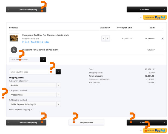Check out with PayPal at top
The width and height of the screenshot is (168, 134).
click(x=155, y=17)
